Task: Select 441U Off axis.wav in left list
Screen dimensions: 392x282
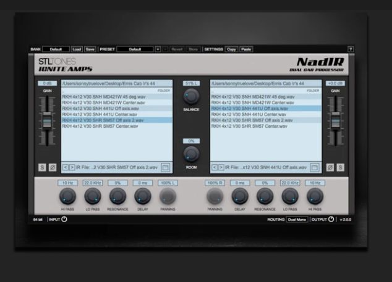Action: [117, 109]
